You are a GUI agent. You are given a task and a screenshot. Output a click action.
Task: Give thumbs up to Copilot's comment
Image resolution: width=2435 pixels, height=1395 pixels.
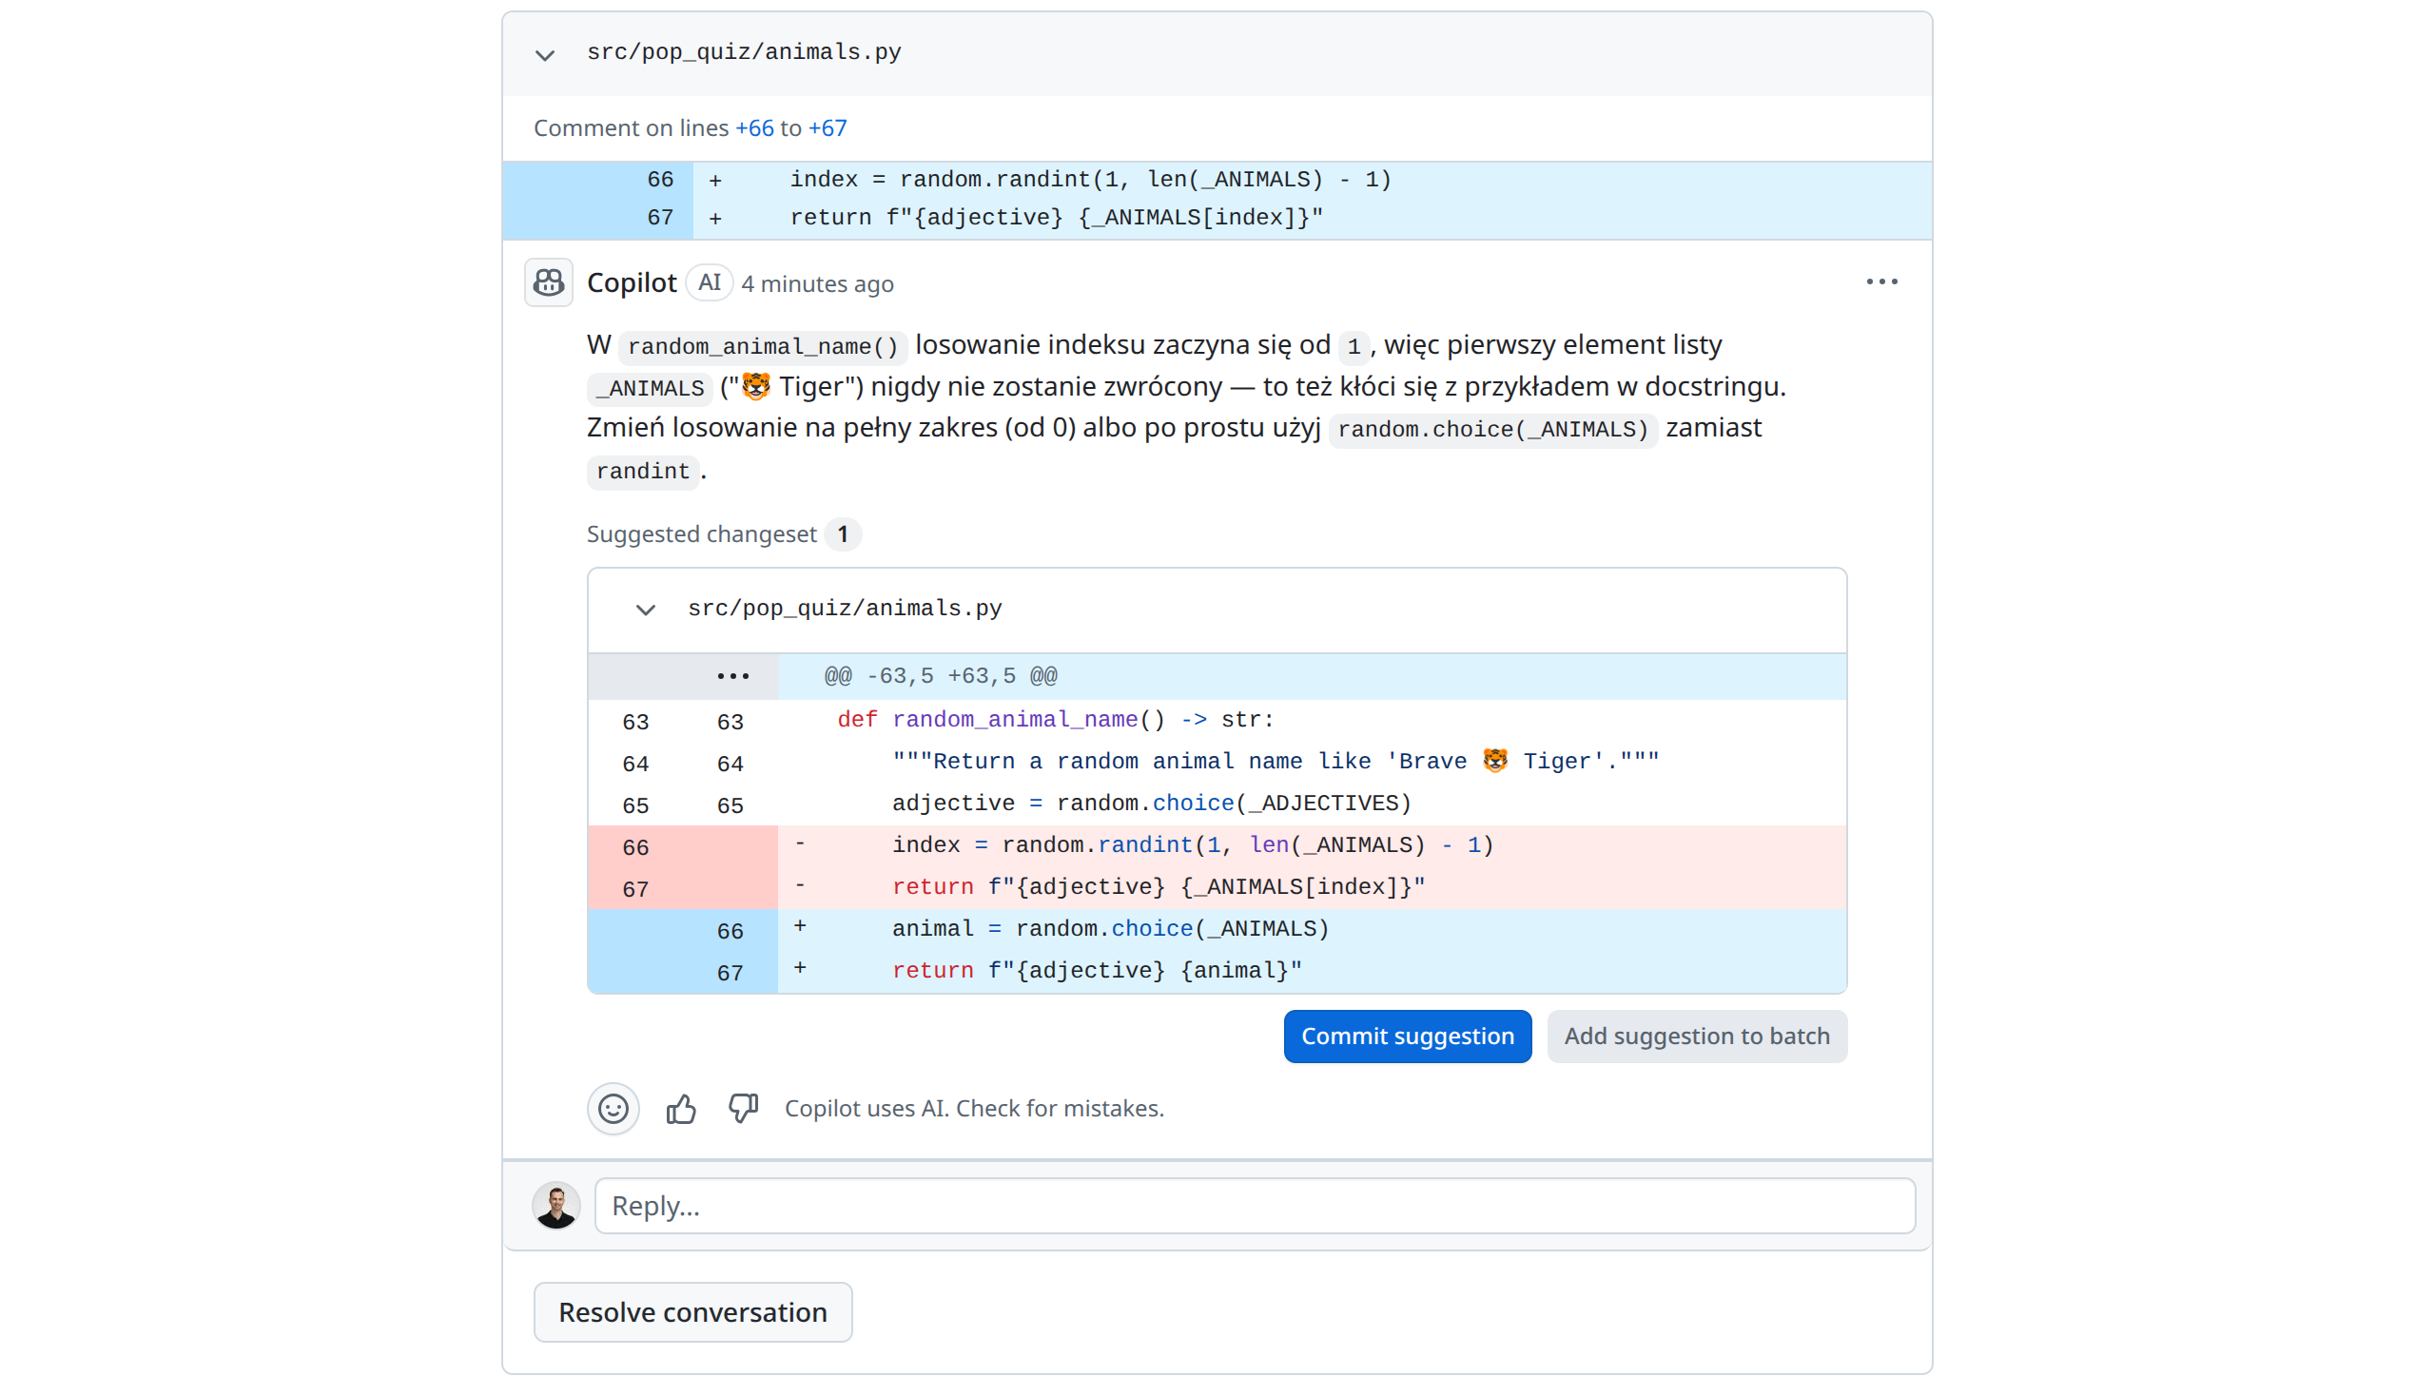click(681, 1109)
